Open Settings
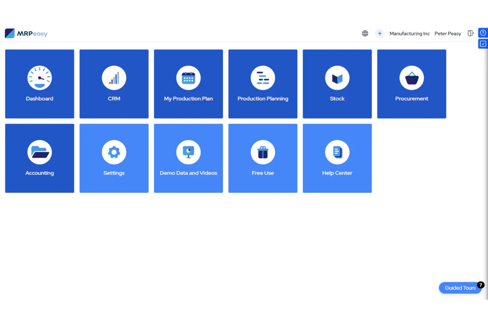The width and height of the screenshot is (488, 325). [114, 158]
